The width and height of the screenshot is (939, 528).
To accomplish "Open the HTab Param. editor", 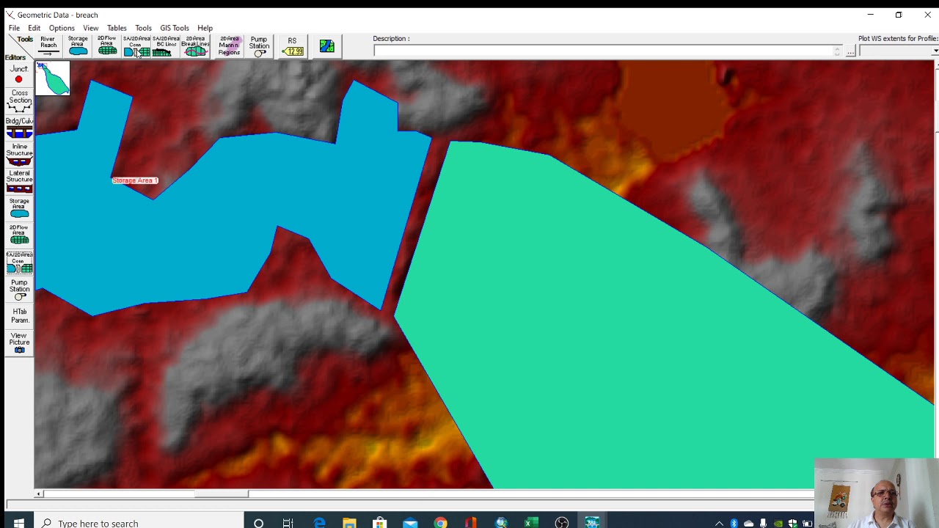I will pos(19,316).
